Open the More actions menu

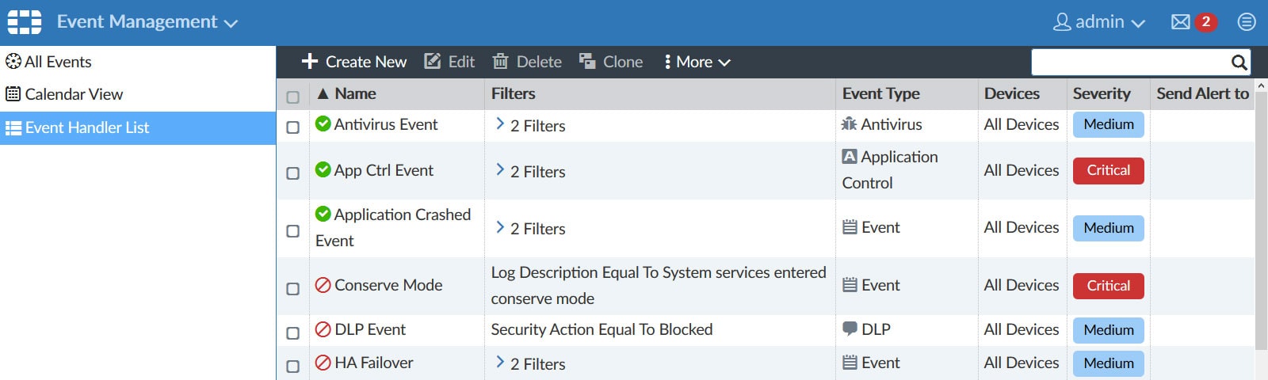pyautogui.click(x=697, y=62)
